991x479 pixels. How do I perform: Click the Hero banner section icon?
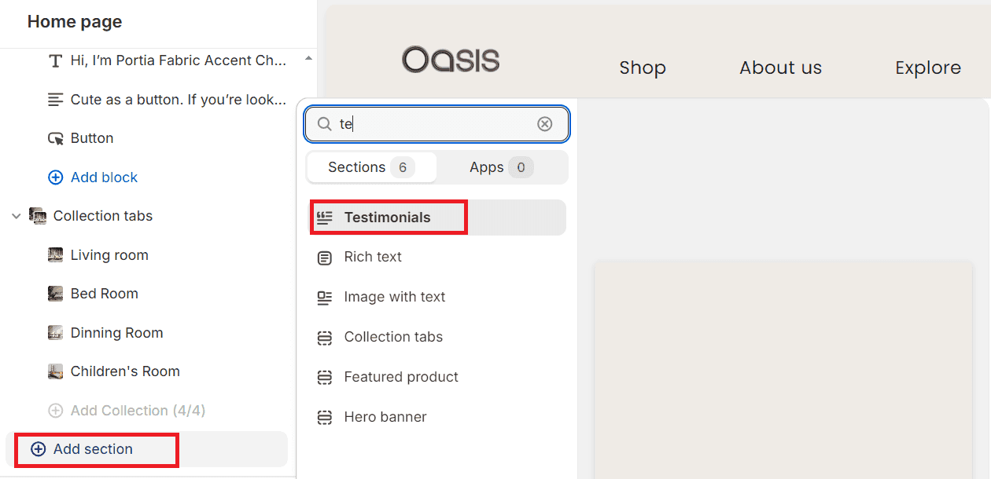tap(324, 418)
